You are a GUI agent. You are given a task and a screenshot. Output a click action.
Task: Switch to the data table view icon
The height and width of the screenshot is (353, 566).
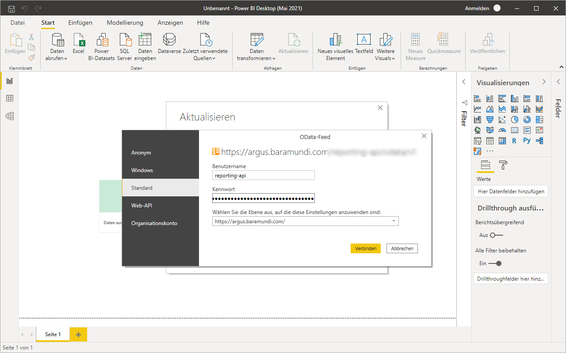pos(10,98)
